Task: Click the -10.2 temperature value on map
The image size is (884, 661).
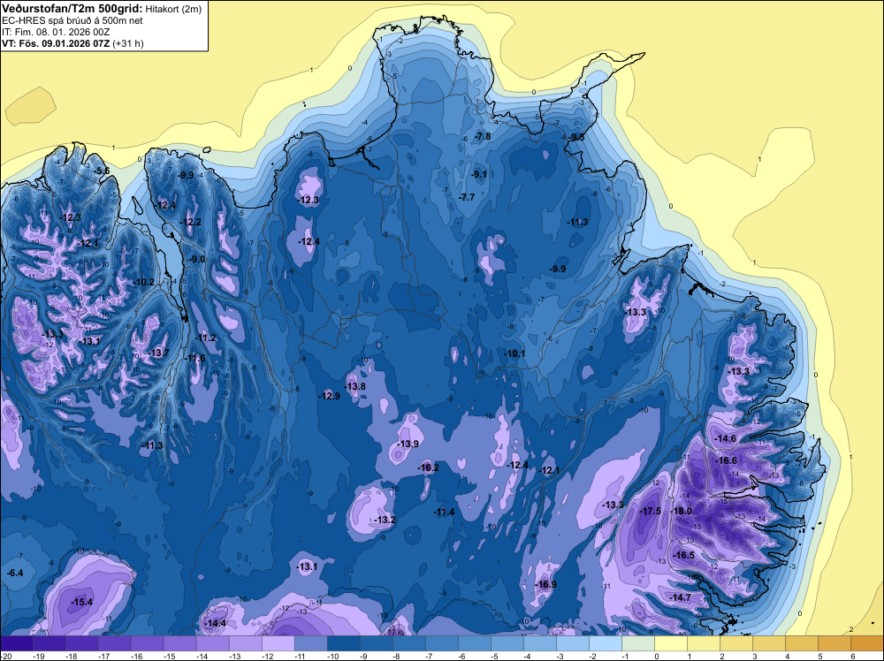Action: (x=144, y=282)
